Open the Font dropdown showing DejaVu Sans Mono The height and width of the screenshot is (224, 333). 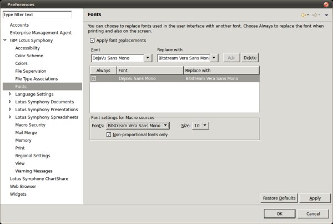tap(148, 58)
